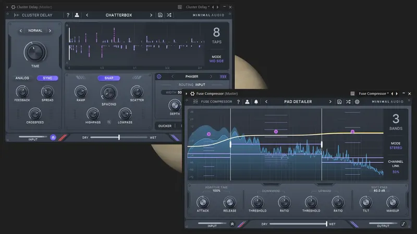Viewport: 417px width, 234px height.
Task: Click Adaptive Time 100% value
Action: coord(216,191)
